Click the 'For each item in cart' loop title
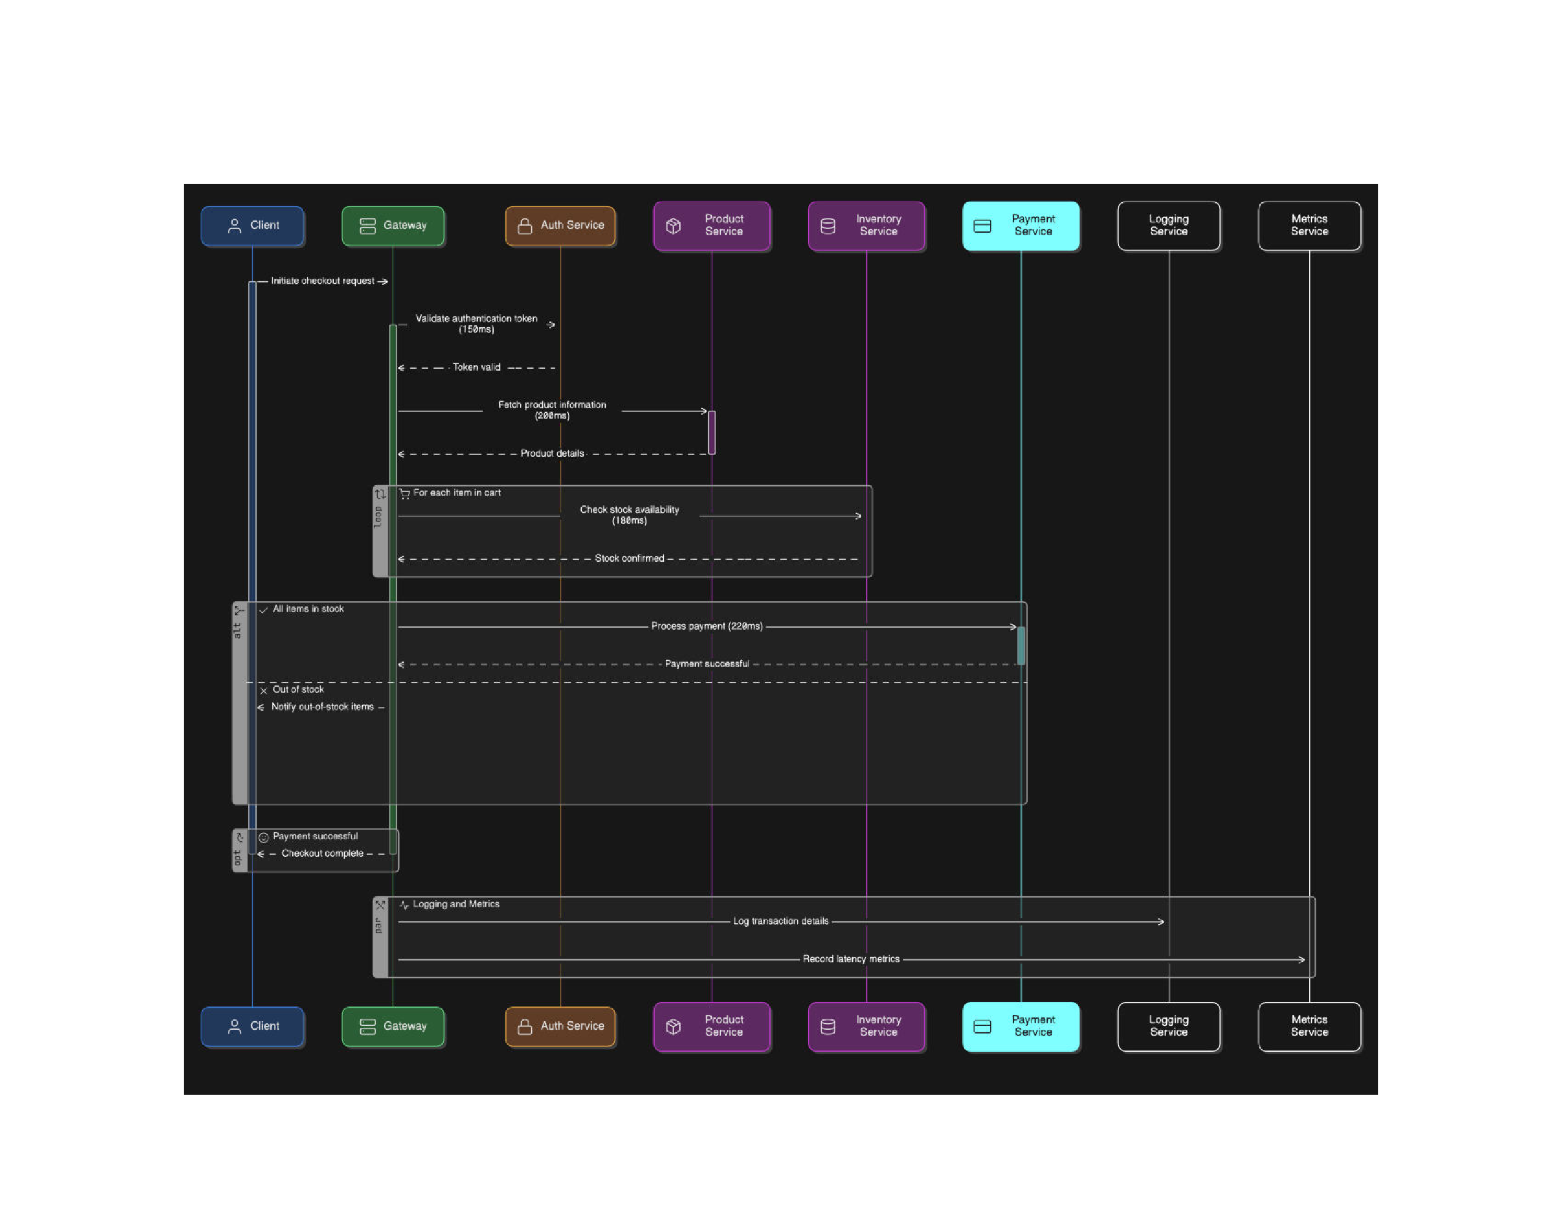The width and height of the screenshot is (1562, 1205). pos(457,493)
